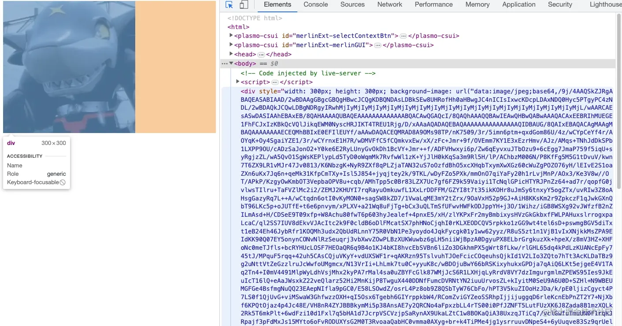Viewport: 622px width, 326px height.
Task: Select the opening html tag line
Action: pyautogui.click(x=238, y=27)
